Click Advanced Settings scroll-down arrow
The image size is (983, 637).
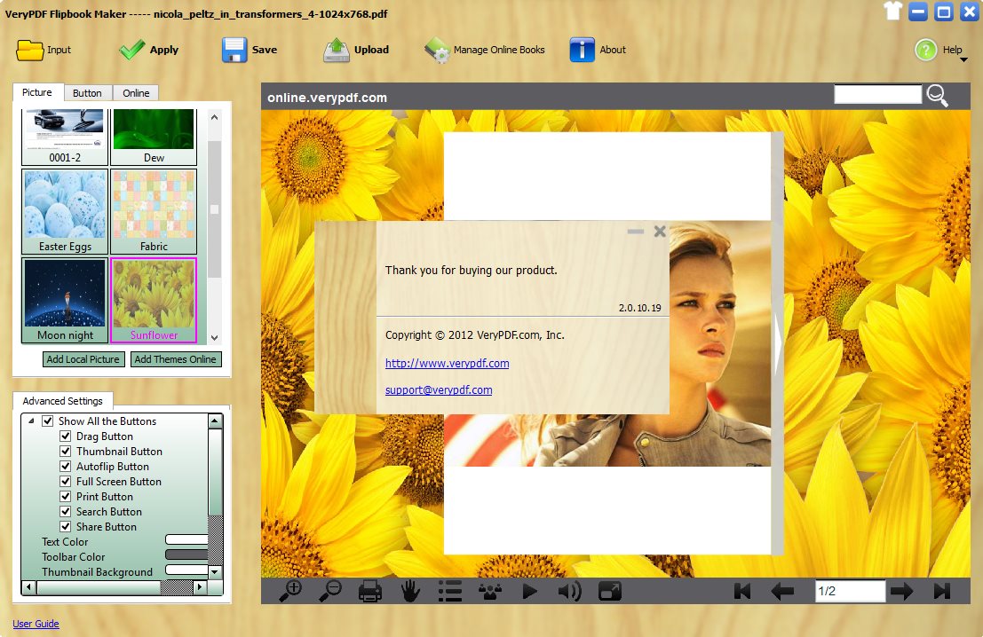point(215,571)
